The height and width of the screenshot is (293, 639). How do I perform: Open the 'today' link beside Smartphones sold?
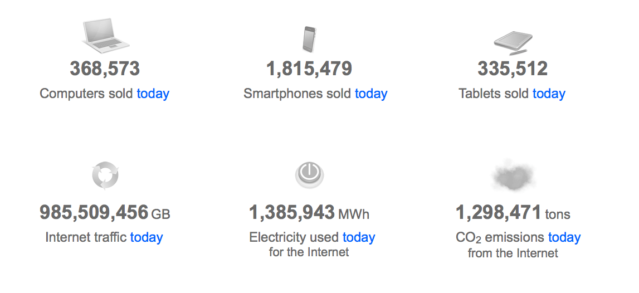(x=371, y=94)
